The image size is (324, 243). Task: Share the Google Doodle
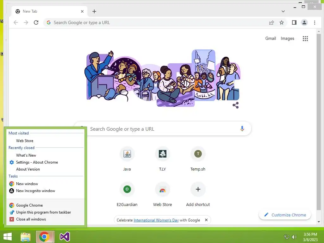235,105
